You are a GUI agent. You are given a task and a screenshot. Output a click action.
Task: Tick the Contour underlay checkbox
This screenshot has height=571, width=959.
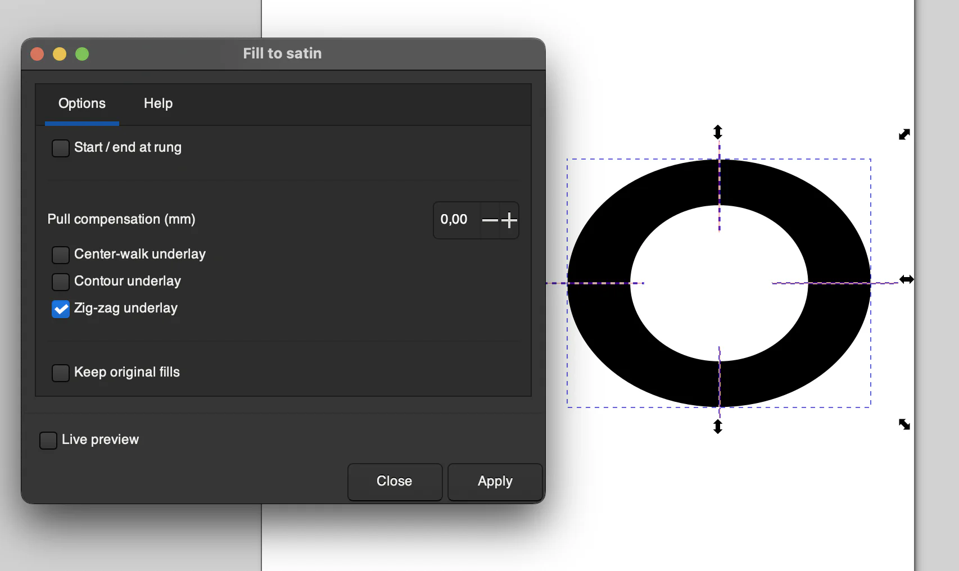(x=61, y=282)
